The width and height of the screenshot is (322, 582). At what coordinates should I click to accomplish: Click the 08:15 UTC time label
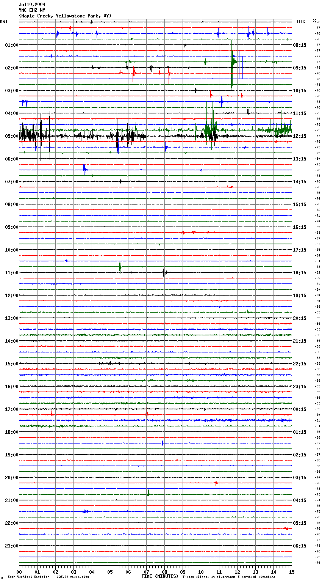coord(300,45)
